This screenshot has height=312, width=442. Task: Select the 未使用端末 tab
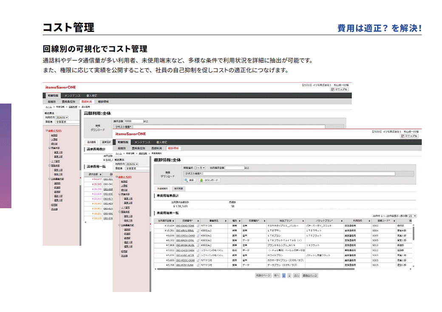(x=162, y=188)
